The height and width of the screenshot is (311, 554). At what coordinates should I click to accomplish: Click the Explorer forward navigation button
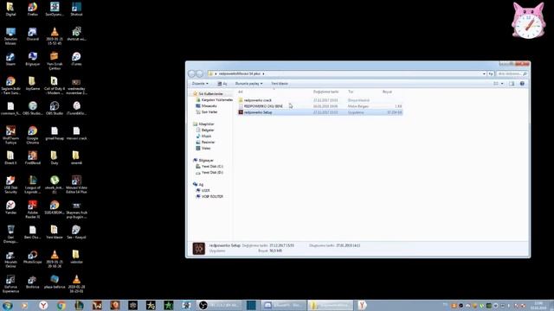pos(200,73)
